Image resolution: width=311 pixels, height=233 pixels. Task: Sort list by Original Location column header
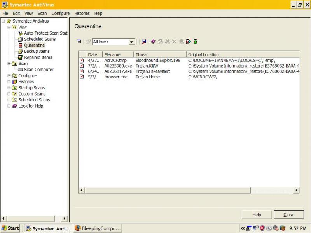coord(243,54)
